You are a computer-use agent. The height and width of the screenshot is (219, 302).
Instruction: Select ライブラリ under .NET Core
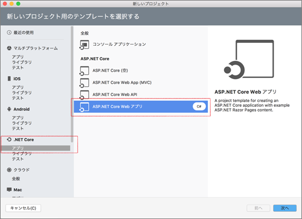click(x=22, y=153)
